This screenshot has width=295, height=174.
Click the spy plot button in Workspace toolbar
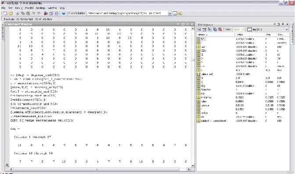click(254, 29)
